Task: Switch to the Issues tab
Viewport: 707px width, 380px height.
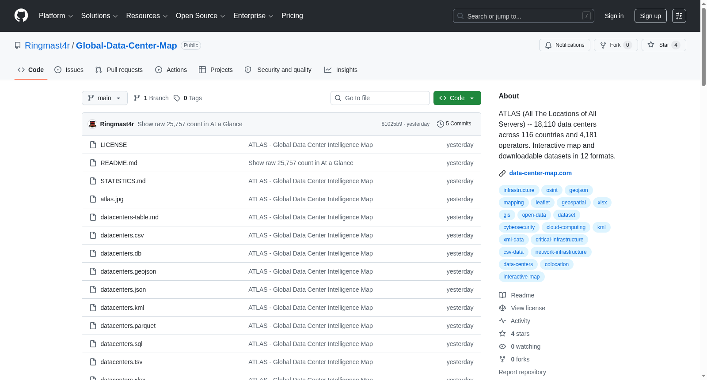Action: (x=69, y=70)
